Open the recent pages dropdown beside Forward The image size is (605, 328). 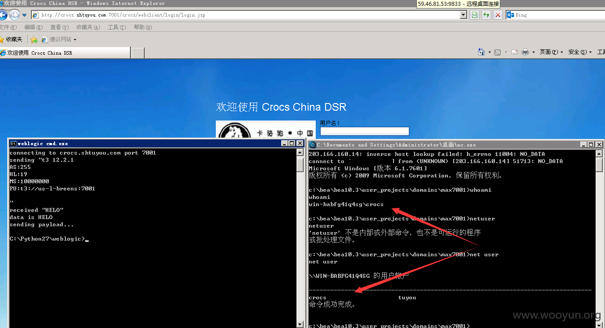point(25,15)
